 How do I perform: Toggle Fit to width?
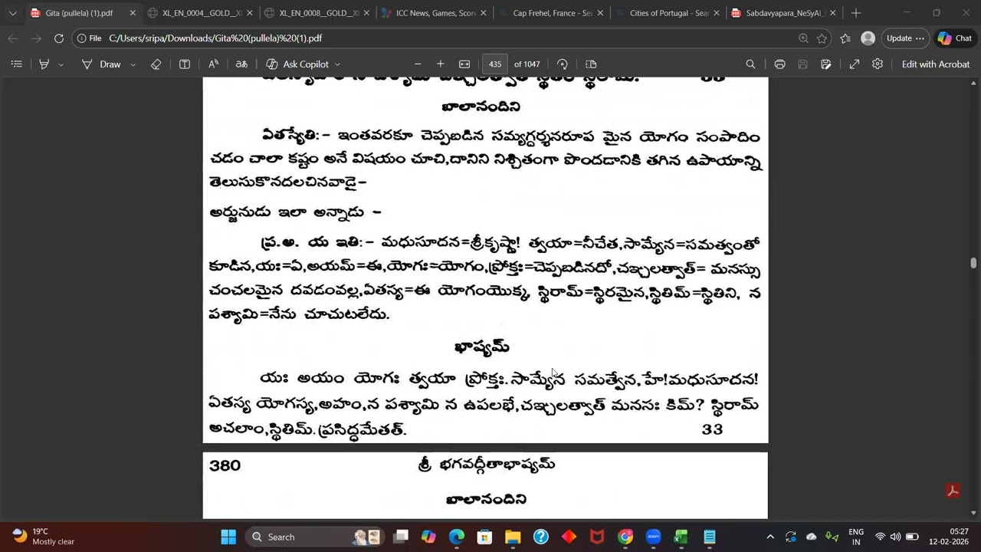464,64
